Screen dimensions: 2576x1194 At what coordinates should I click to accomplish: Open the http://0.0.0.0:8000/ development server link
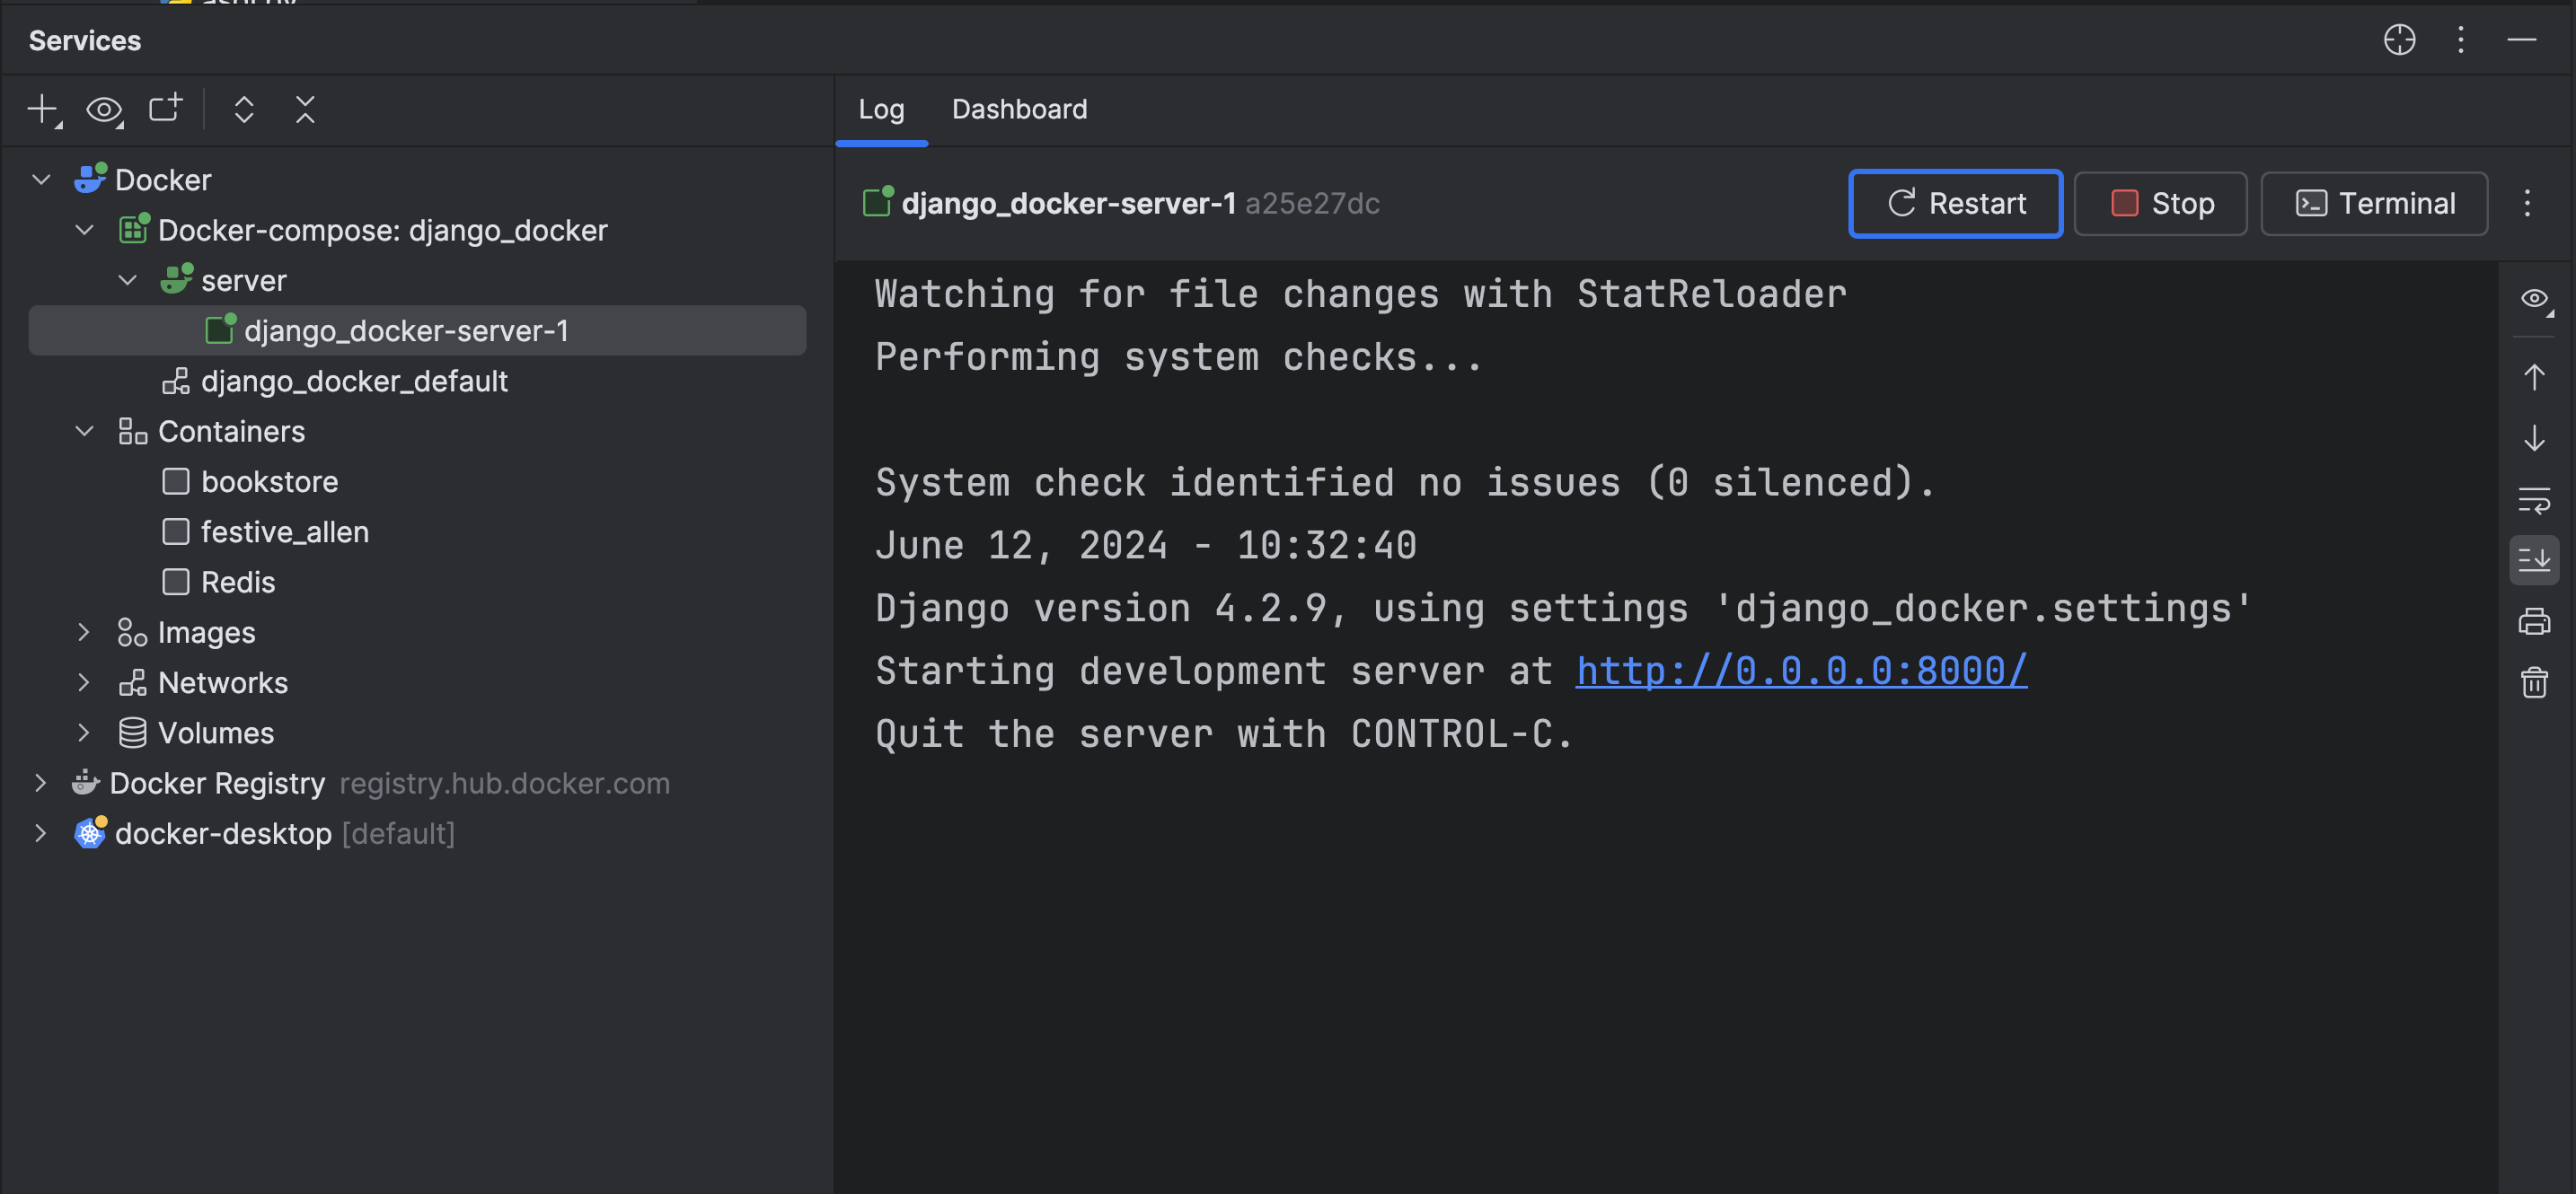(x=1803, y=670)
